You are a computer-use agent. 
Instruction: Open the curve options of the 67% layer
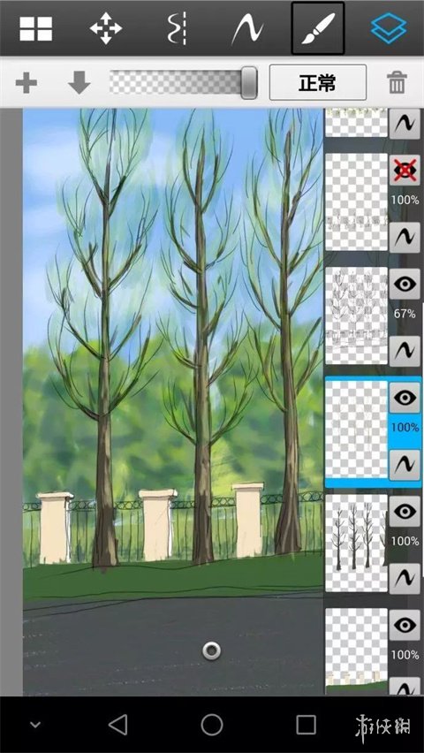tap(405, 351)
